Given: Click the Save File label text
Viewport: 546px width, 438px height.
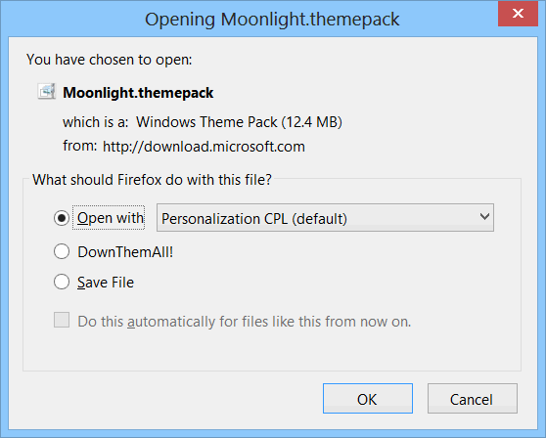Looking at the screenshot, I should 106,283.
